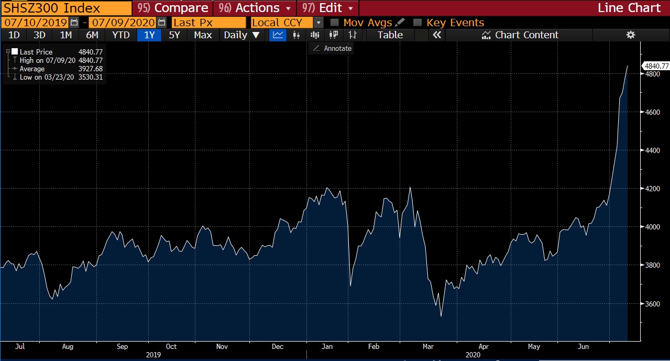Screen dimensions: 670x361
Task: Edit moving averages pencil icon
Action: (400, 23)
